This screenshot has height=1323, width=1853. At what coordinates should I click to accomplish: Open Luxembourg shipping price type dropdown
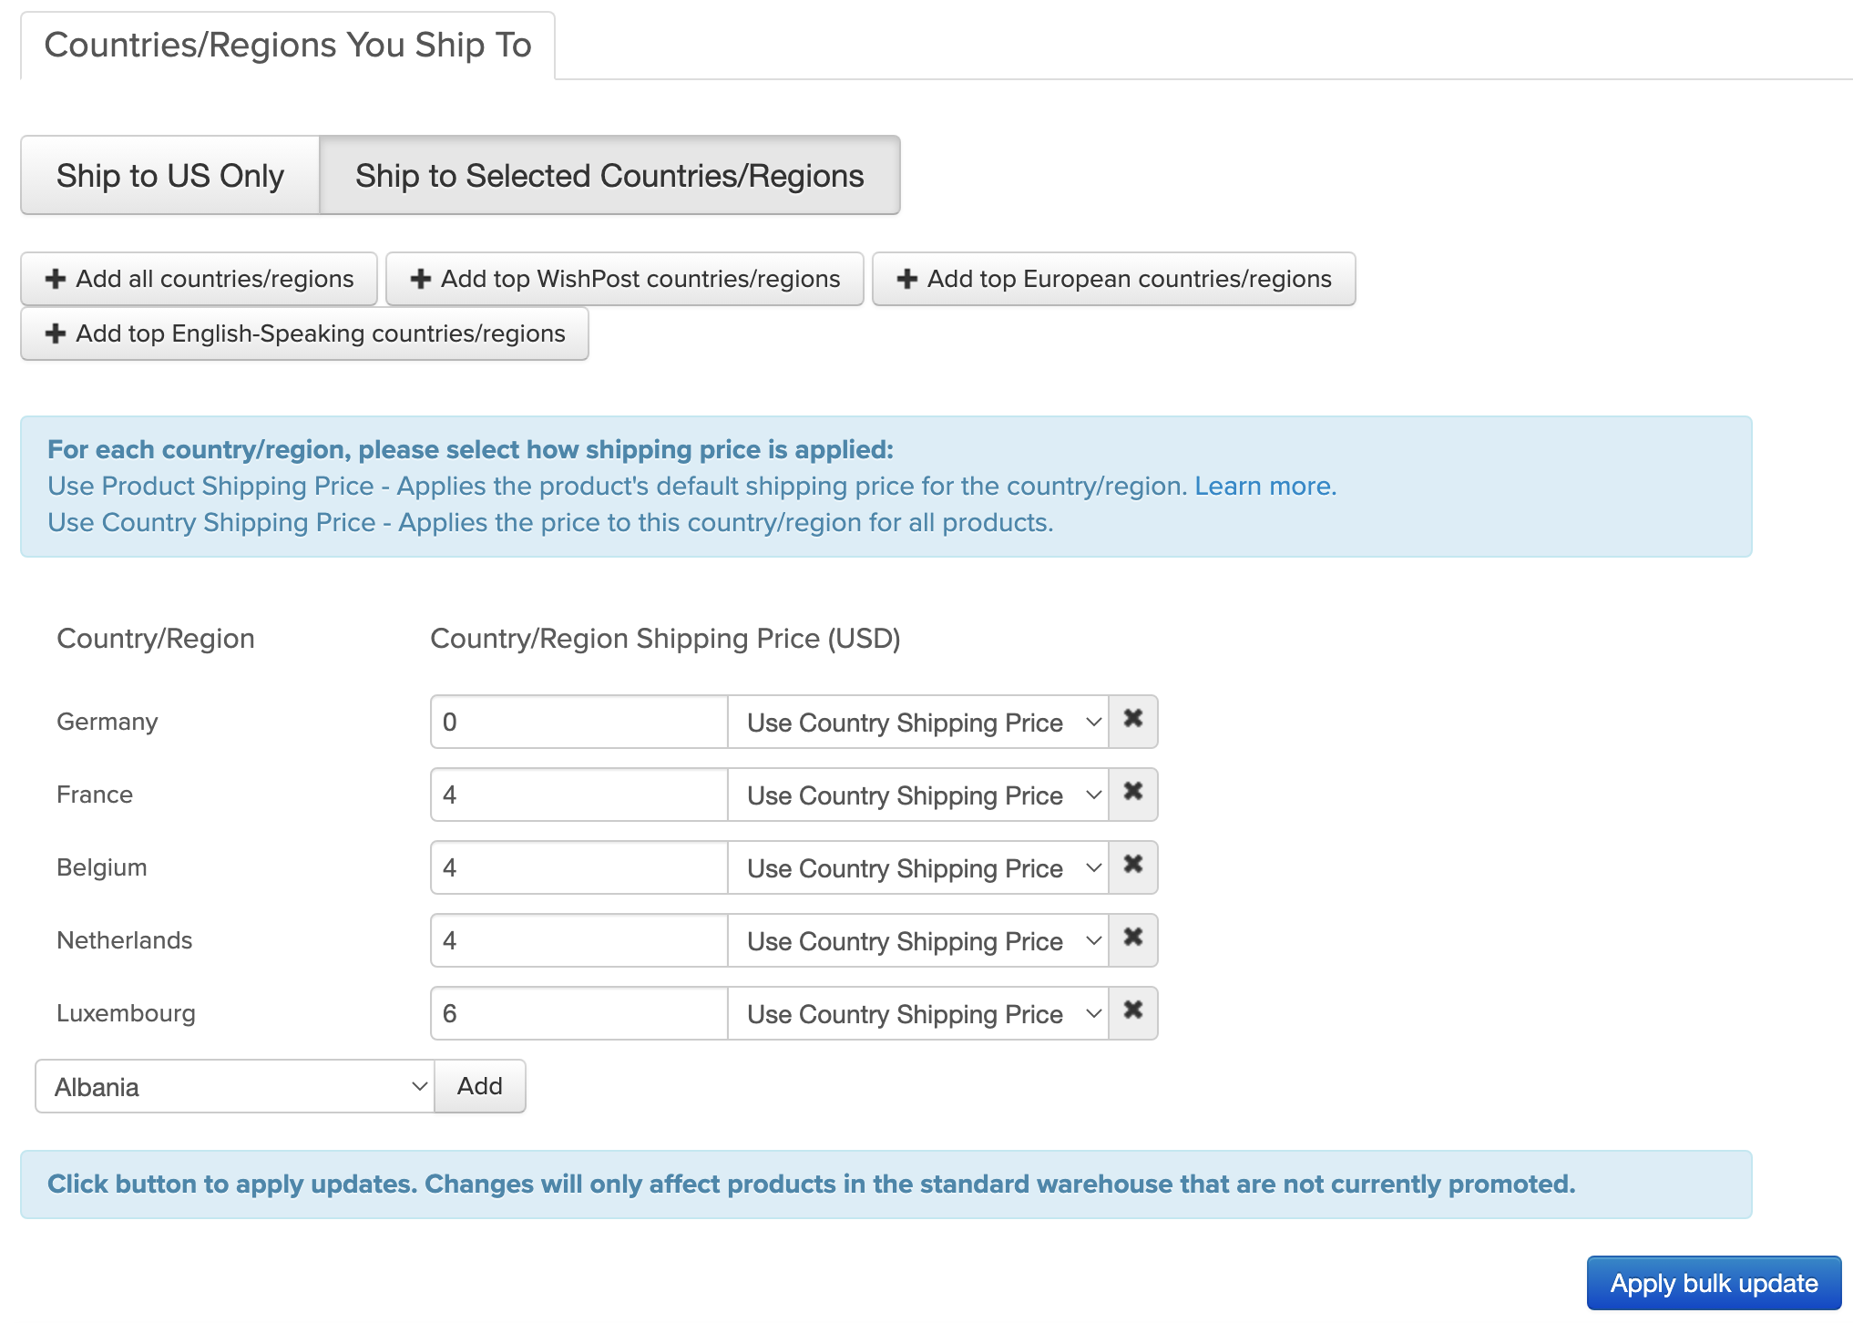pos(917,1014)
